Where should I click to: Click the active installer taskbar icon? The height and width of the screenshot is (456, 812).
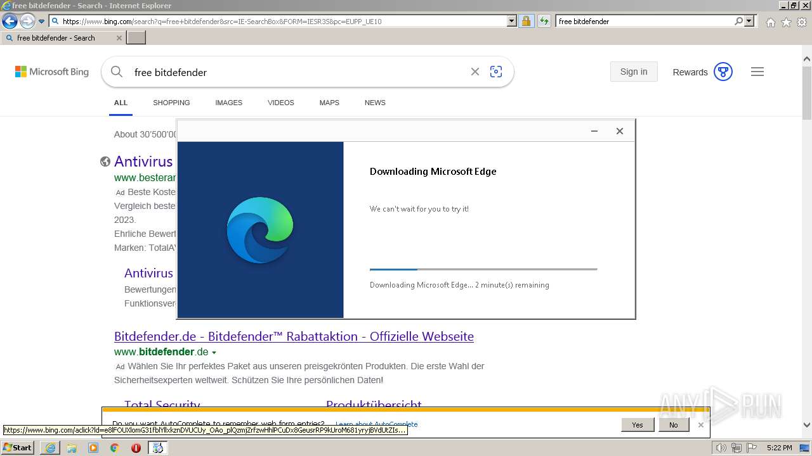click(x=157, y=448)
